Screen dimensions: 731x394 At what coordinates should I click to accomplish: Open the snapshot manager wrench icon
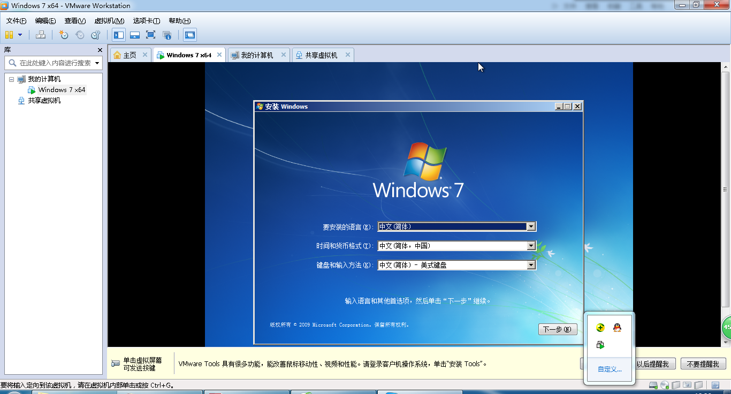(96, 35)
